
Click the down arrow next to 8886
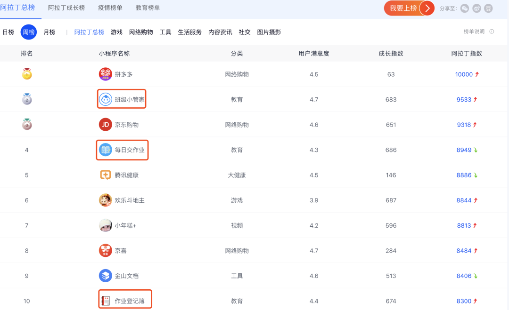(476, 175)
